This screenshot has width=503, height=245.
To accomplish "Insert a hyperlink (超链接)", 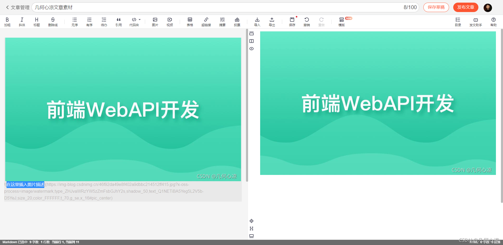I will 206,22.
